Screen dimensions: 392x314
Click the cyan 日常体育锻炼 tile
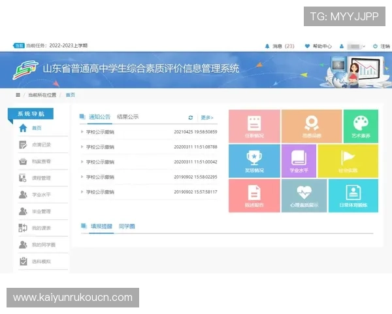[353, 196]
